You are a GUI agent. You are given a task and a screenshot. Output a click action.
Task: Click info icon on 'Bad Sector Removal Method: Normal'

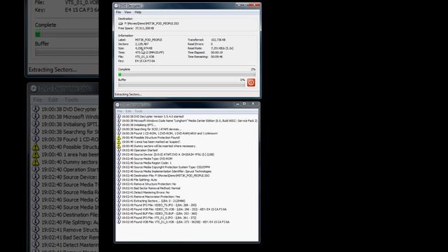tap(119, 188)
